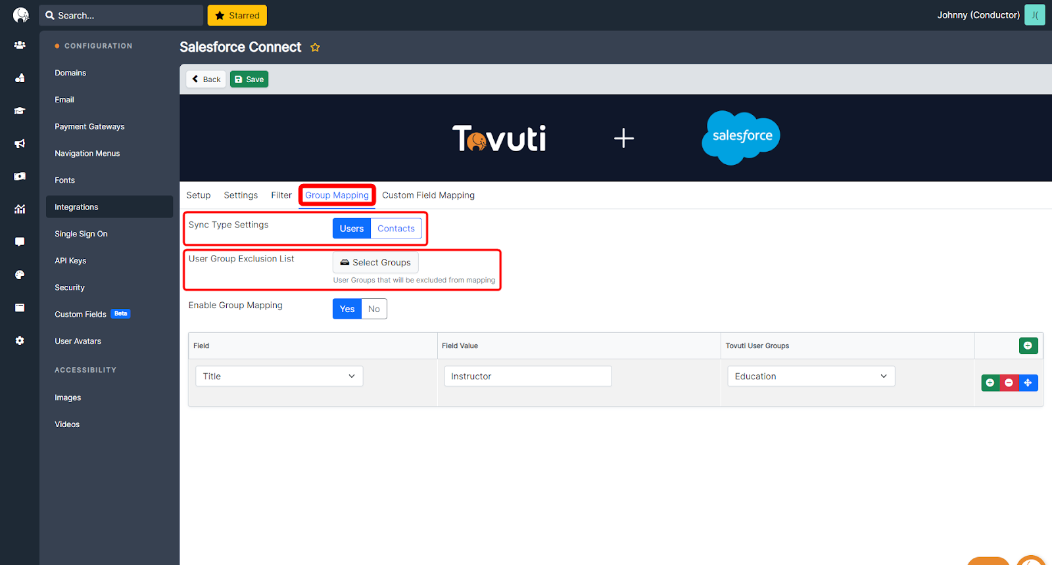Click the green Save button
Image resolution: width=1052 pixels, height=565 pixels.
coord(249,79)
